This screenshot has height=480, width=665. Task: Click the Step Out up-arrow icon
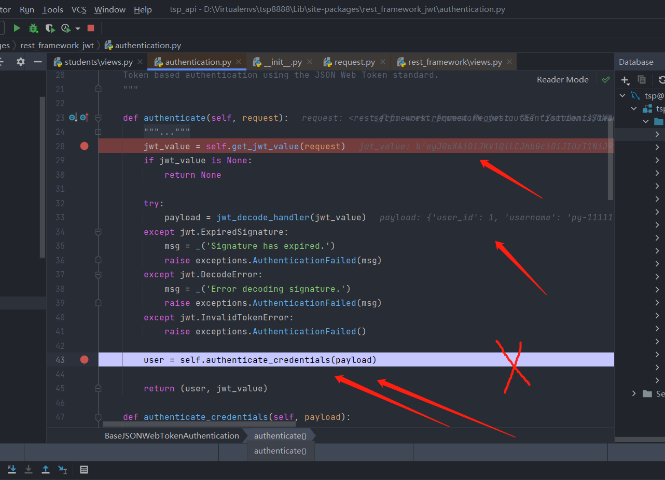tap(46, 470)
